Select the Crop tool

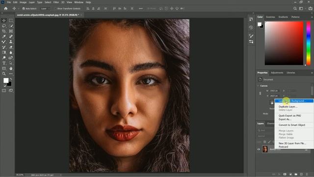4,31
